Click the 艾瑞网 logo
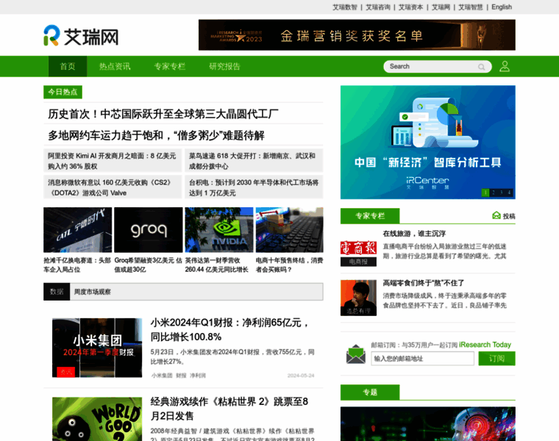This screenshot has height=441, width=559. tap(81, 35)
